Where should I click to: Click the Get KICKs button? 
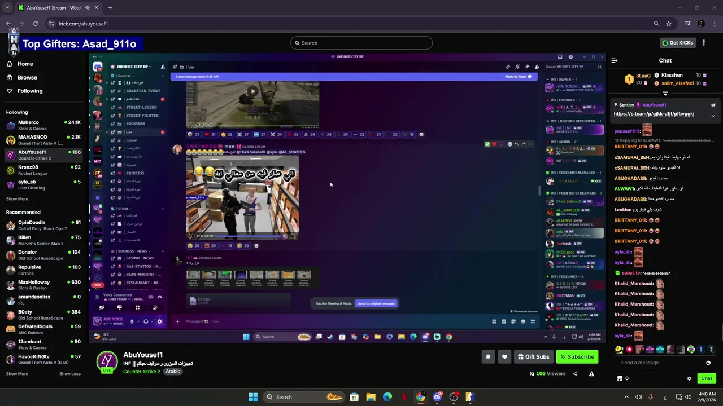(678, 43)
